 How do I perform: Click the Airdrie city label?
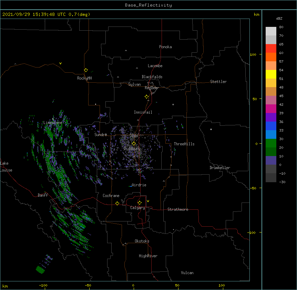click(x=139, y=185)
